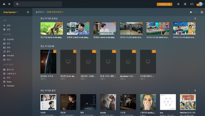Open the My Mister TV show poster
The width and height of the screenshot is (205, 116).
pyautogui.click(x=128, y=61)
